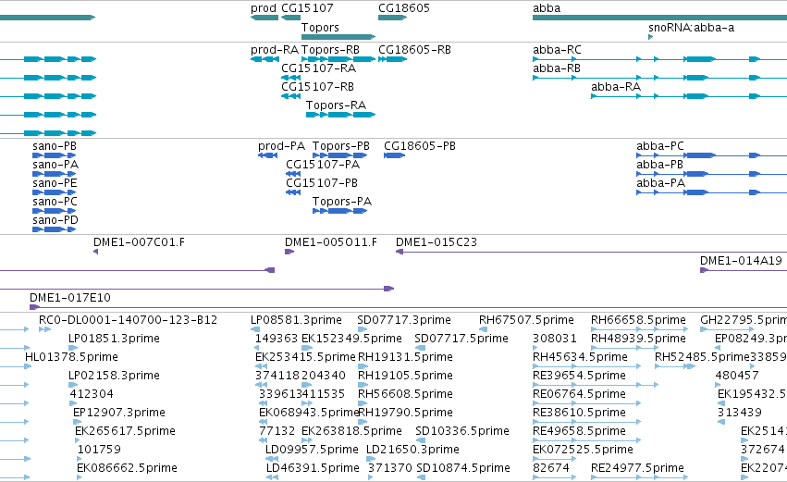
Task: Select EST EK086662.5prime
Action: [80, 478]
